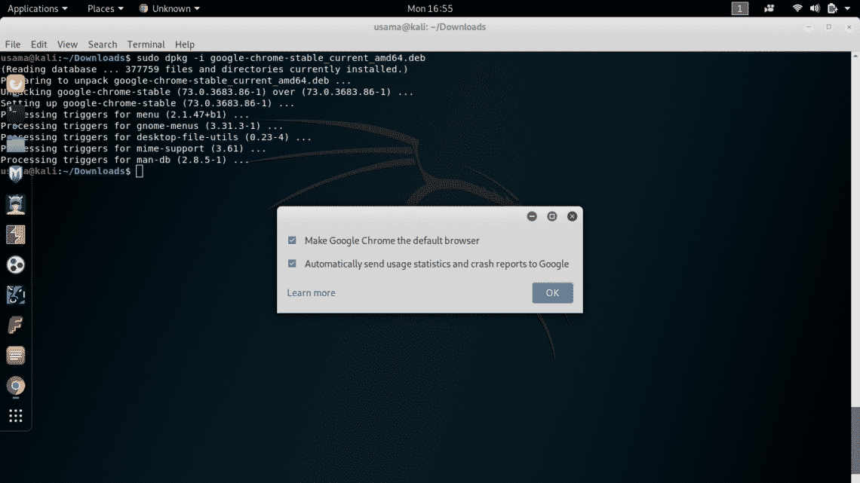Click the workspace 1 indicator
The height and width of the screenshot is (483, 860).
[x=739, y=8]
